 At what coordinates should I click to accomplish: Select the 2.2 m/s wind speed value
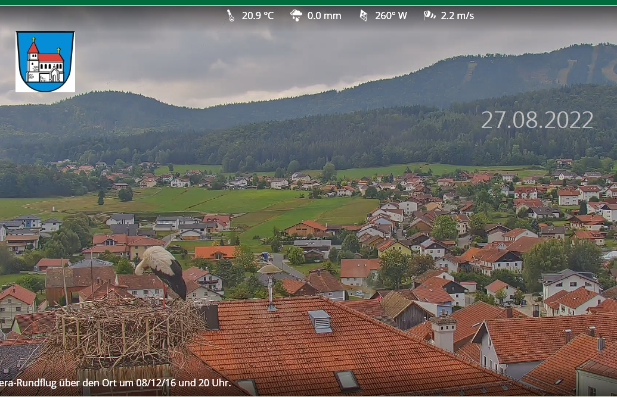click(x=457, y=15)
